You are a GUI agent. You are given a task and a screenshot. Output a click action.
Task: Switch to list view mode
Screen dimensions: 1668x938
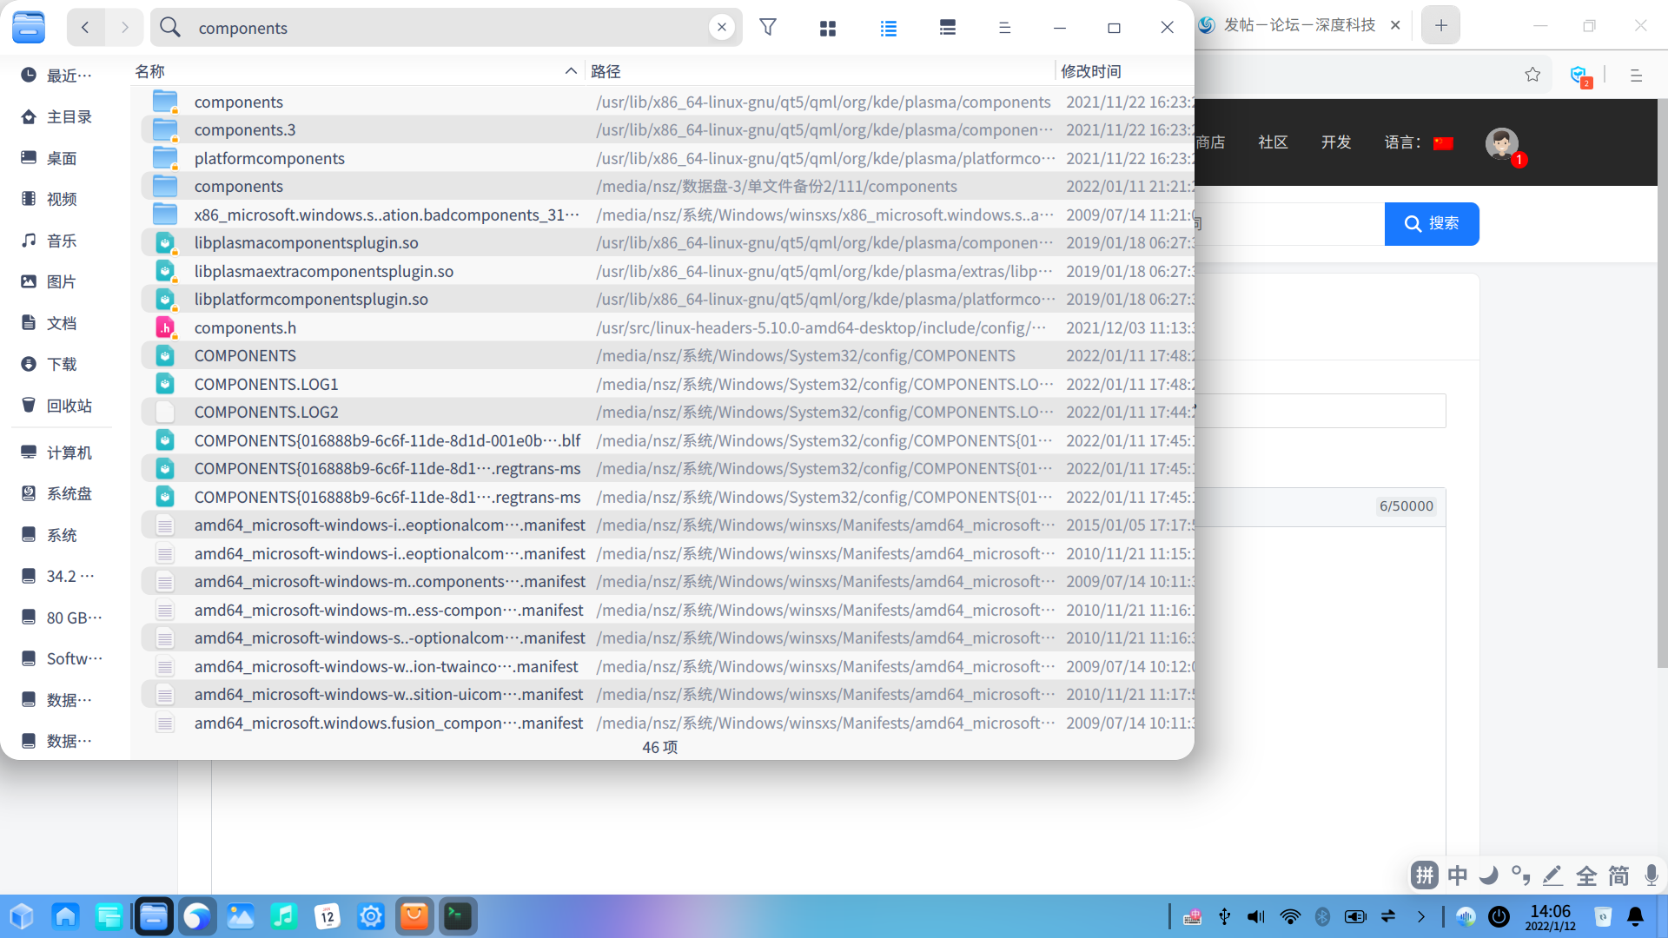[888, 28]
